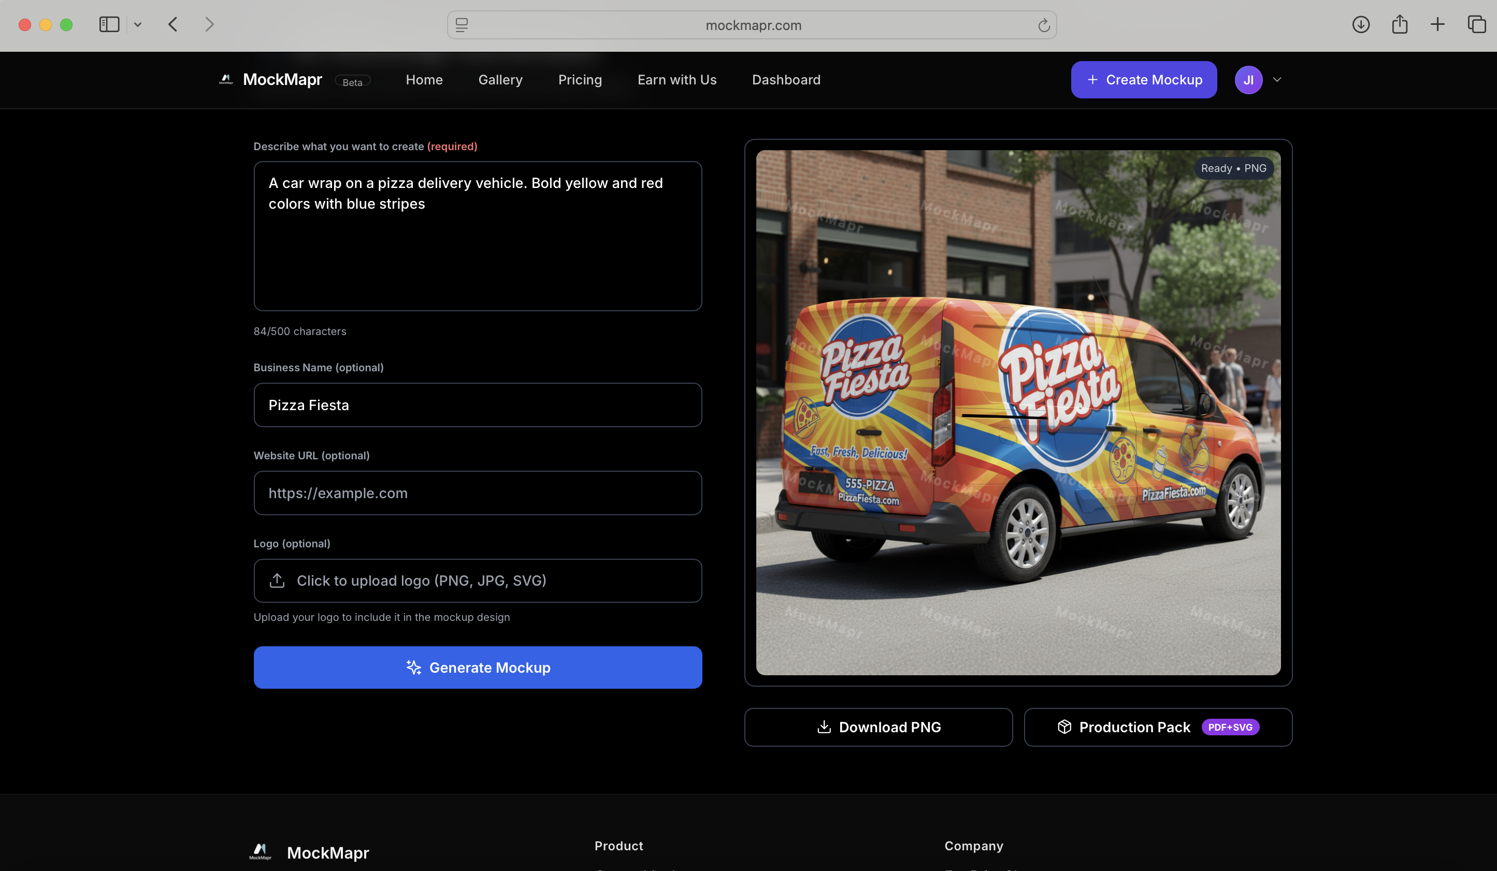Screen dimensions: 1497x871
Task: Reload the mockmapr.com page
Action: point(1044,25)
